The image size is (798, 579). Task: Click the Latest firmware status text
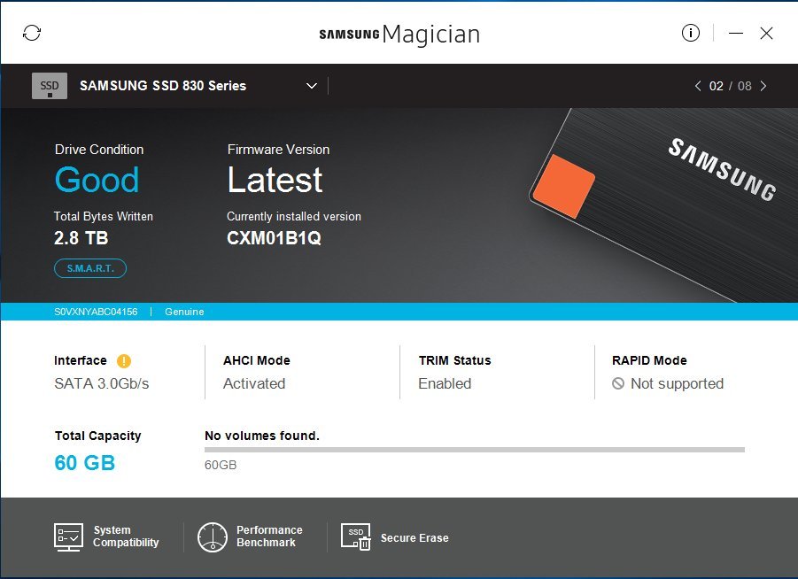tap(275, 180)
